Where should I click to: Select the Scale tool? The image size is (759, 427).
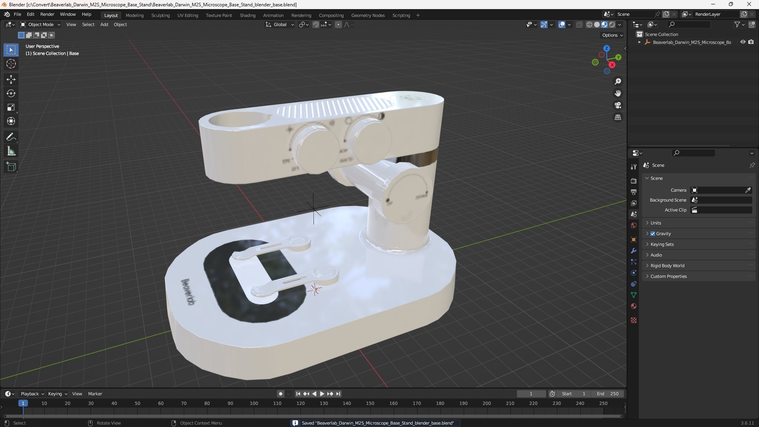pyautogui.click(x=11, y=107)
